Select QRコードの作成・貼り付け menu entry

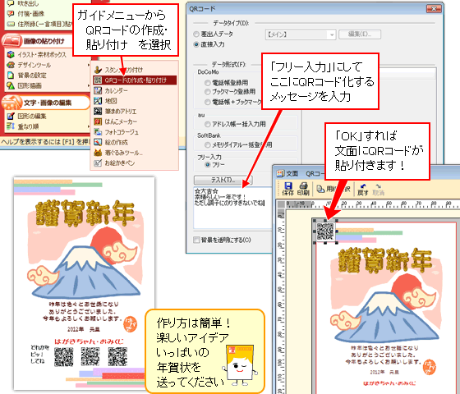click(135, 80)
